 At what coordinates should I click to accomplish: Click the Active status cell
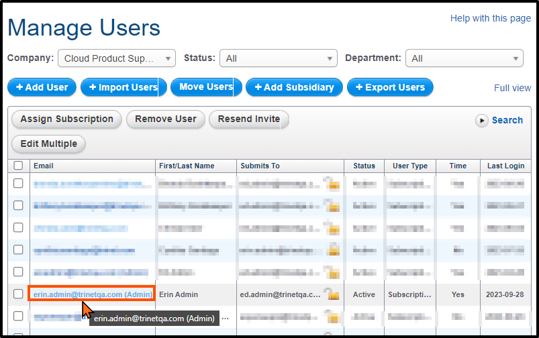pos(364,294)
